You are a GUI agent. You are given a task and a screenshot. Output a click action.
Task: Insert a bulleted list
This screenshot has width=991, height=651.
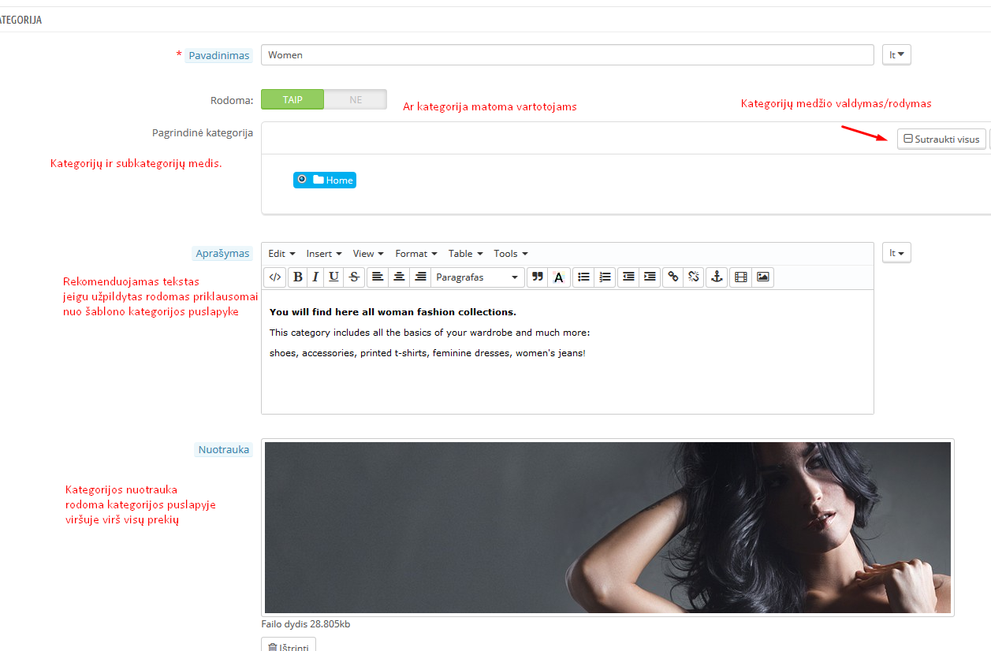(583, 277)
